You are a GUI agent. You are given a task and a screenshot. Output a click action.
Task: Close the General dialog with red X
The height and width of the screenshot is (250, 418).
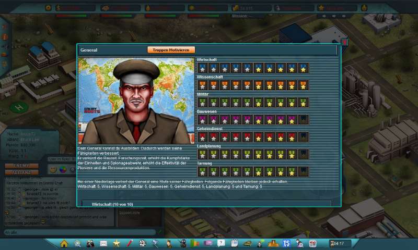click(x=345, y=42)
